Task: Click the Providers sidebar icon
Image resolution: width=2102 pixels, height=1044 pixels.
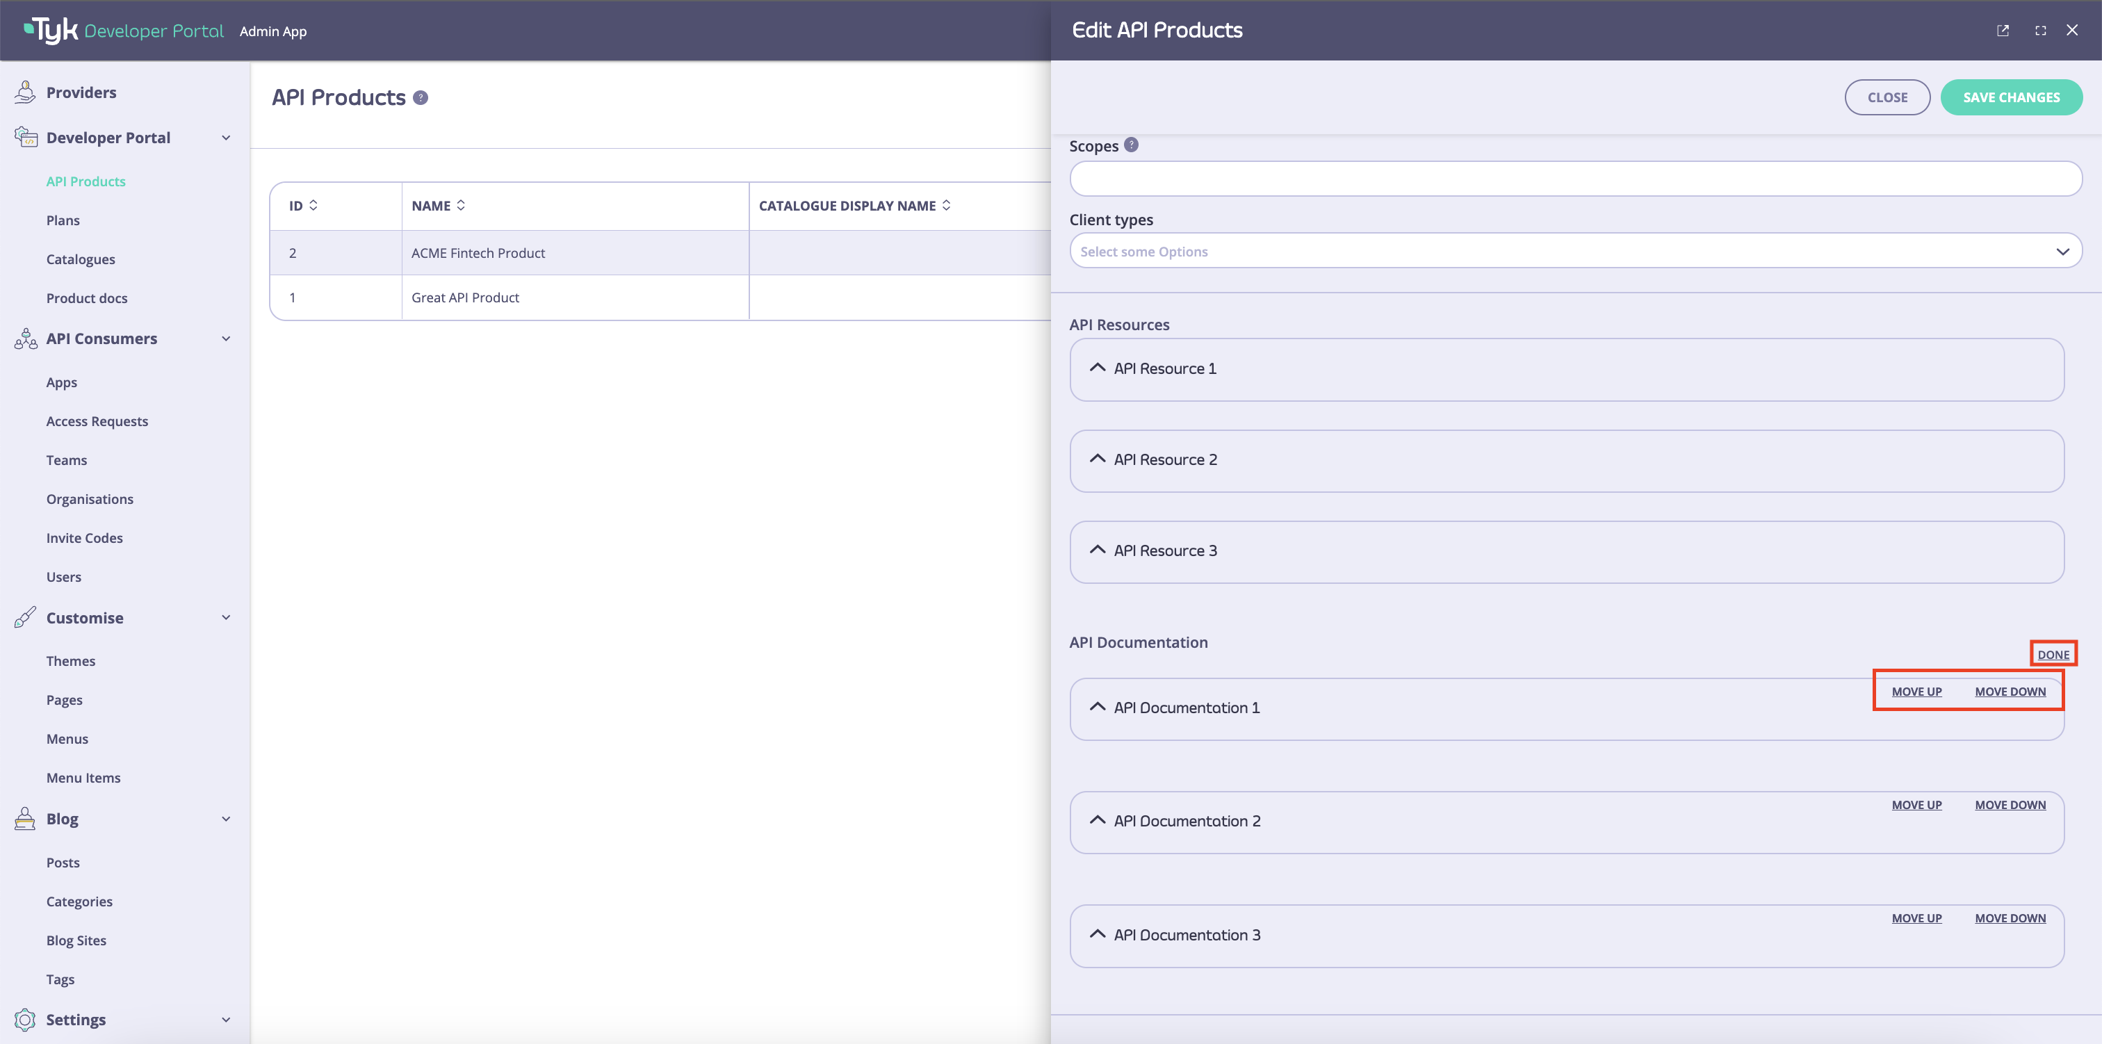Action: coord(24,92)
